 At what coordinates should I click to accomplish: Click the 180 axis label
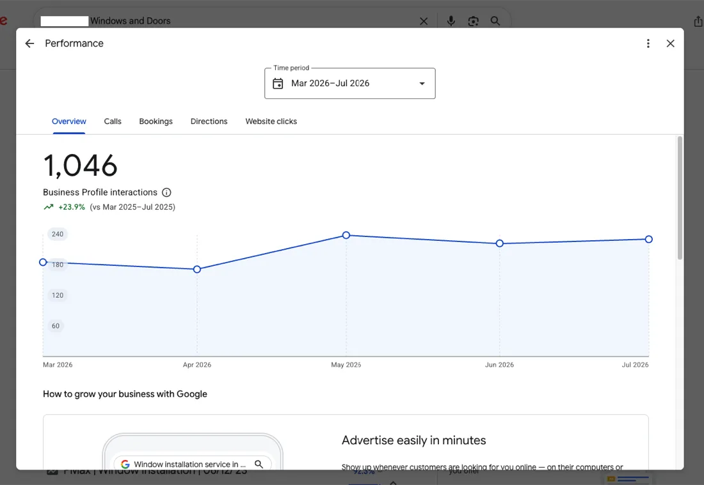pos(58,265)
